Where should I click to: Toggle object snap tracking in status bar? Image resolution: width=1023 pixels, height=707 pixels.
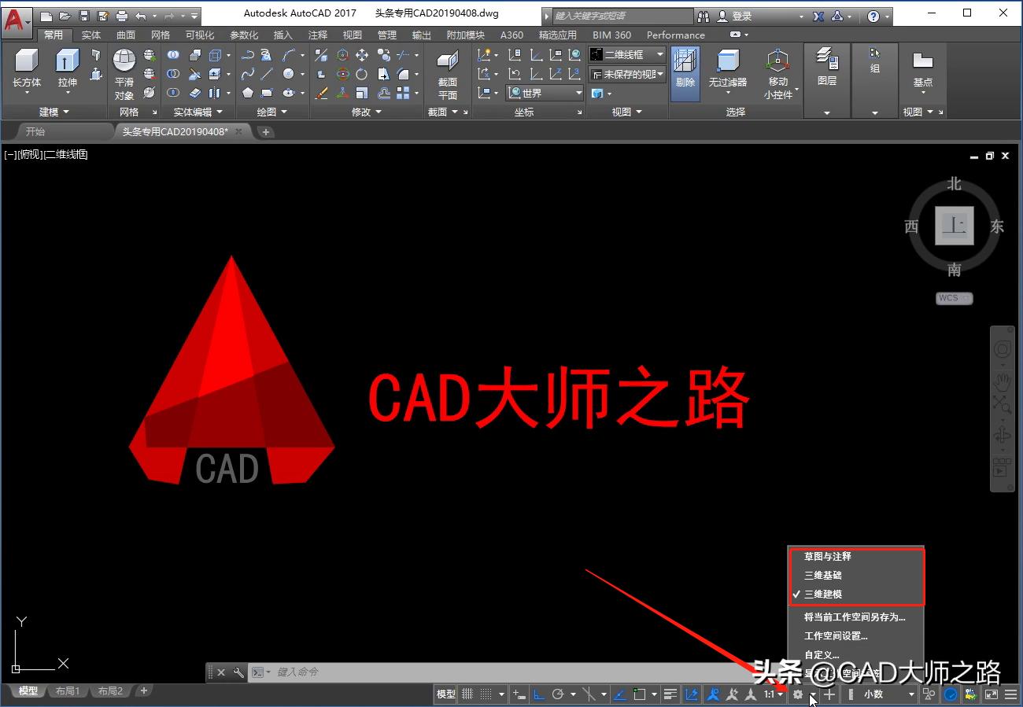[x=619, y=694]
